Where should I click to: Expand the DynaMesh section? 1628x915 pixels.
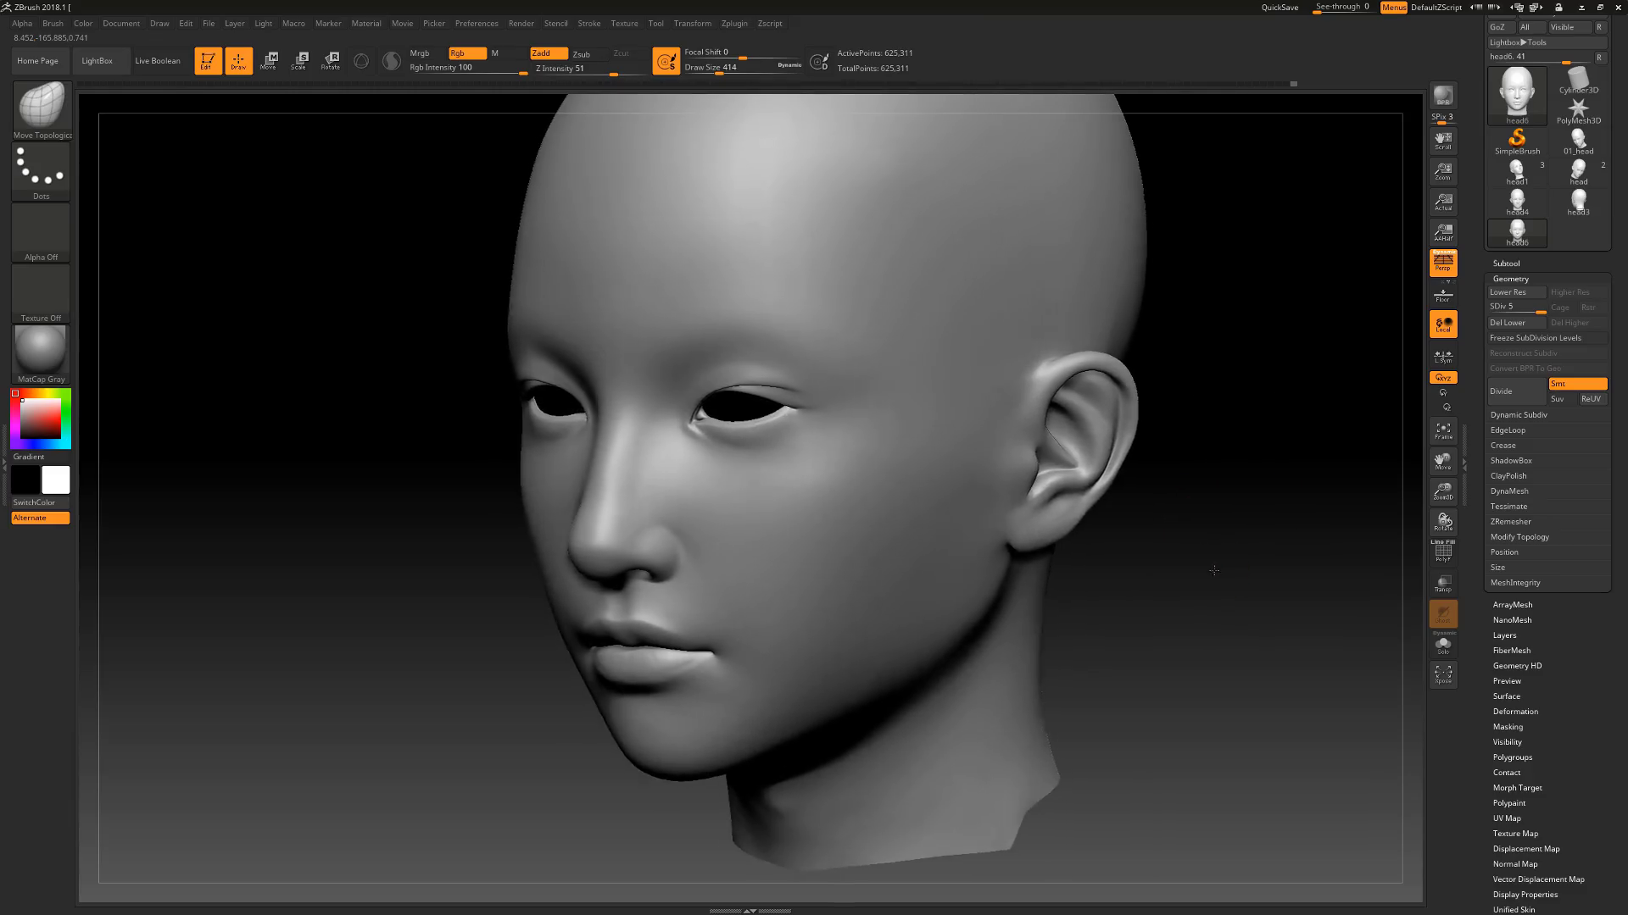(x=1509, y=491)
